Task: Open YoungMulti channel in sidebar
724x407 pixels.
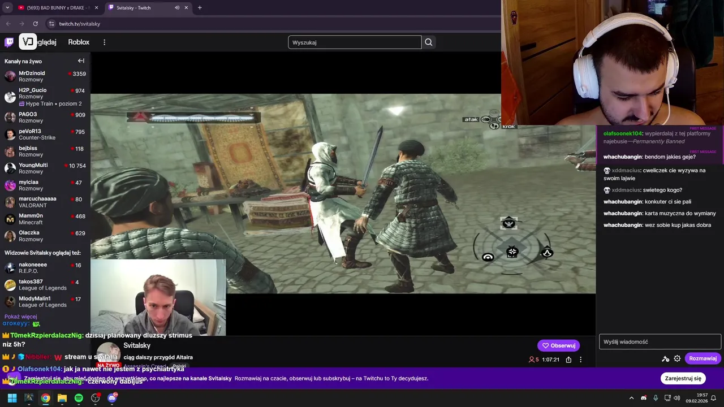Action: (x=45, y=168)
